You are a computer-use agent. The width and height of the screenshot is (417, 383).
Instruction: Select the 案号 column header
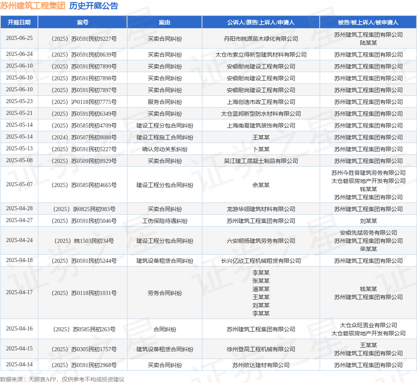point(82,22)
